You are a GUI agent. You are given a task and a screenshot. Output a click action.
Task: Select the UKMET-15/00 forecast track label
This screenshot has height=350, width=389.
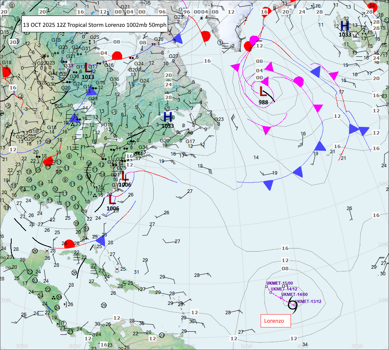pos(279,283)
